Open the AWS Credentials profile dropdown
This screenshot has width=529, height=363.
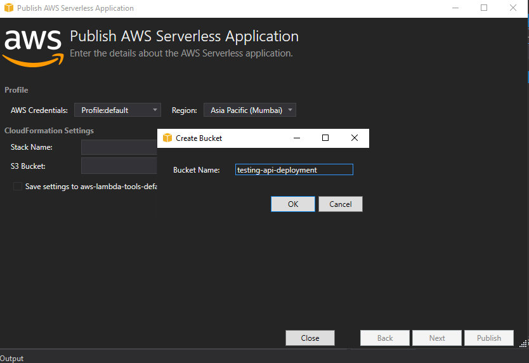[117, 110]
